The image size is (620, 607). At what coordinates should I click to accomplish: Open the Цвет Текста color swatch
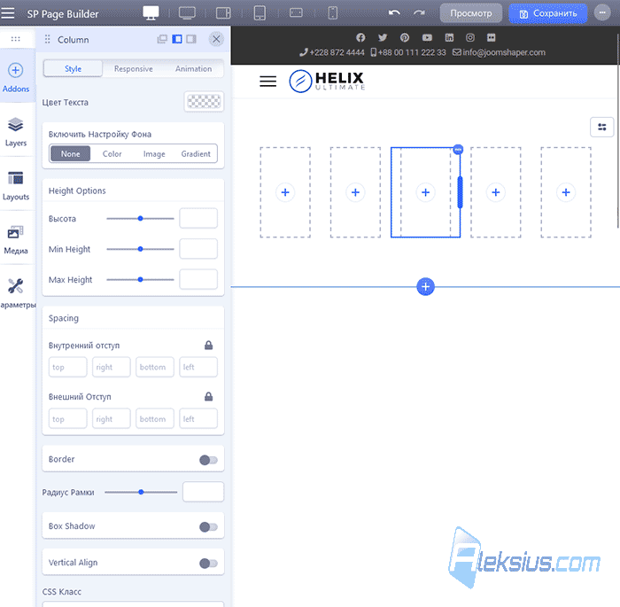pyautogui.click(x=204, y=102)
